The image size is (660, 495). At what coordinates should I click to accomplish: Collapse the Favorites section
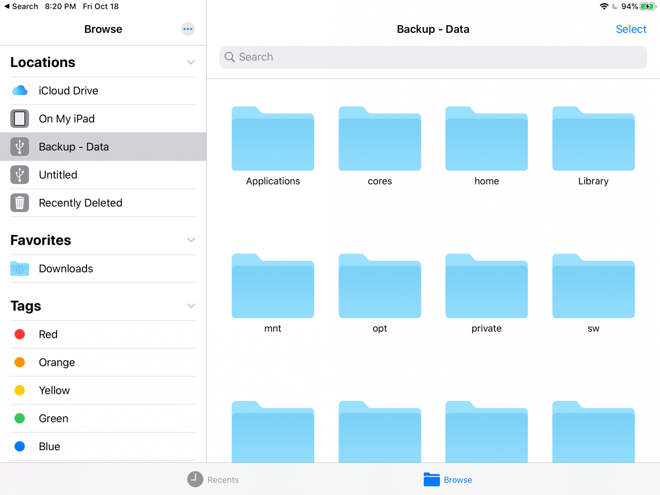(x=191, y=240)
